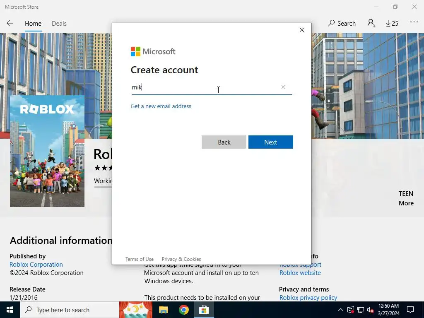Click the Microsoft logo in the dialog
Image resolution: width=424 pixels, height=318 pixels.
pyautogui.click(x=153, y=51)
